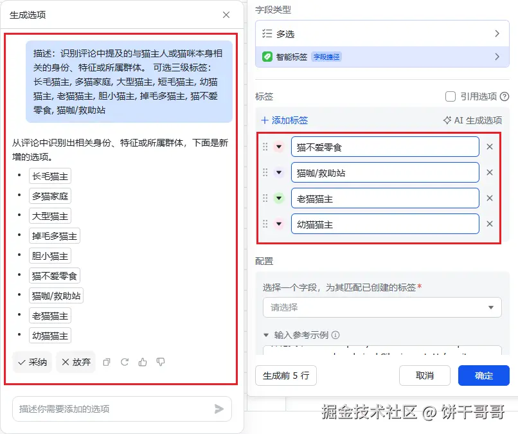
Task: Remove the 幼猫猫主 tag
Action: 490,224
